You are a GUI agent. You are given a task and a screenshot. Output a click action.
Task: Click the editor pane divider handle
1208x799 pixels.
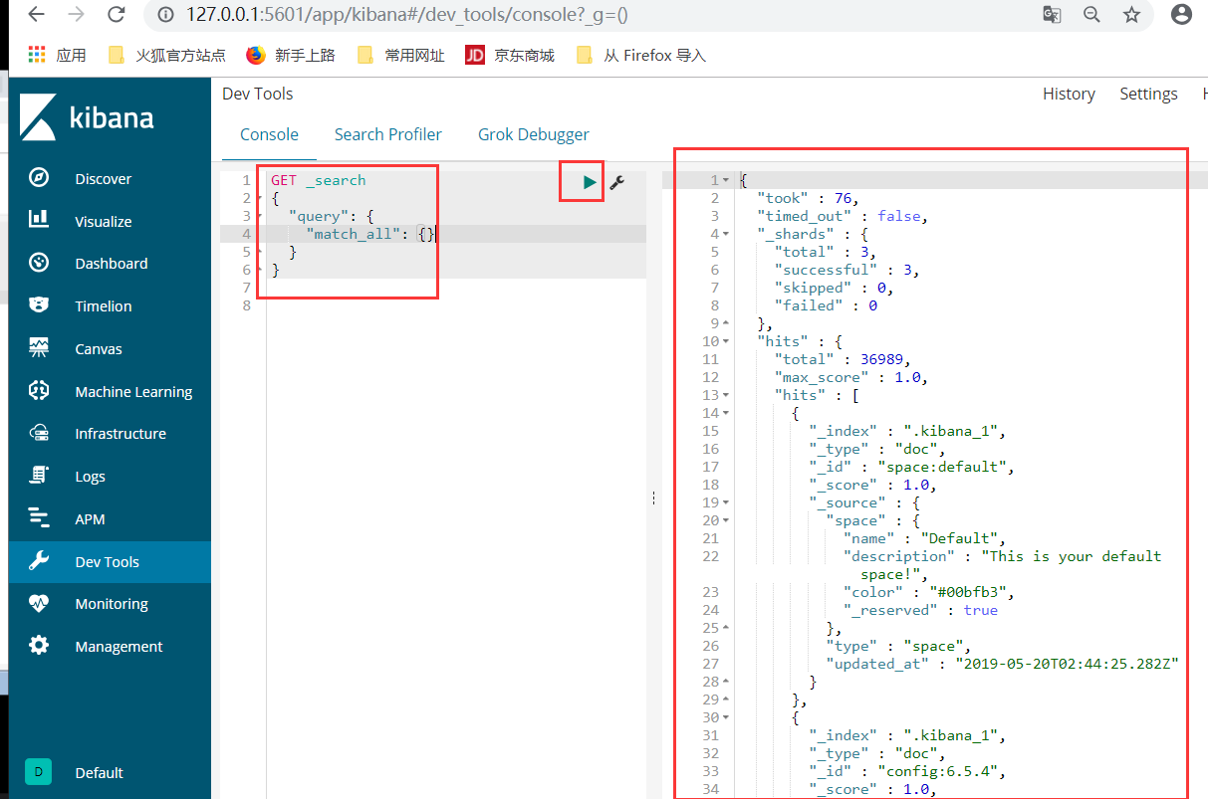click(653, 498)
